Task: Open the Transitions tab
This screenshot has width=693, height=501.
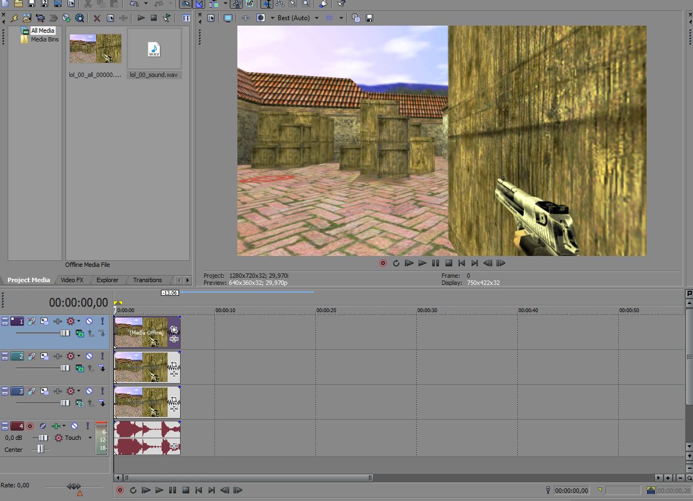Action: point(147,280)
